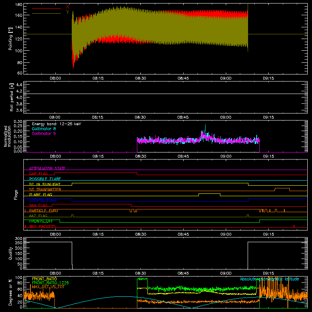This screenshot has width=312, height=312.
Task: Click the orange MAX_DET_VS_TOT legend label
Action: [x=48, y=287]
